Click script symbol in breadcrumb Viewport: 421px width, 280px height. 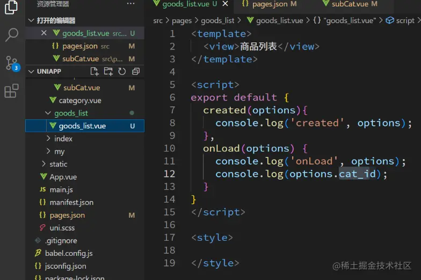point(400,20)
